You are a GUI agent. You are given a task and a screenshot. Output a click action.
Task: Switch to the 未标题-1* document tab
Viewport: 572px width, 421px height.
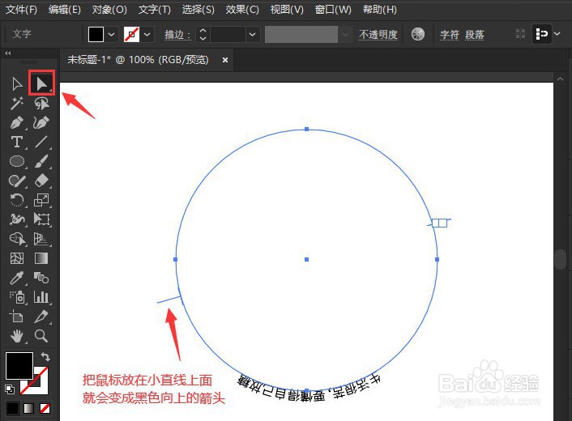[x=138, y=60]
